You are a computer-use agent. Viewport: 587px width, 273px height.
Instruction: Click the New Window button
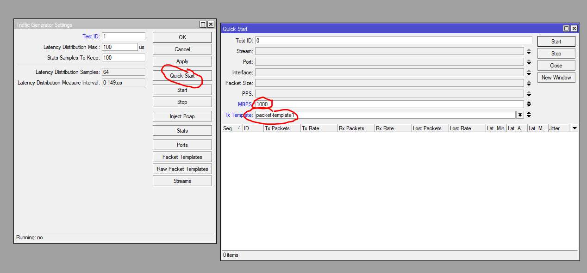pyautogui.click(x=556, y=78)
